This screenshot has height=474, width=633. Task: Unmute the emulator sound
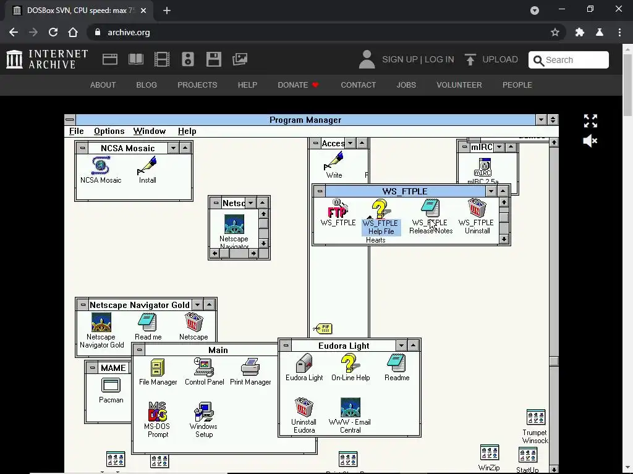pyautogui.click(x=590, y=141)
